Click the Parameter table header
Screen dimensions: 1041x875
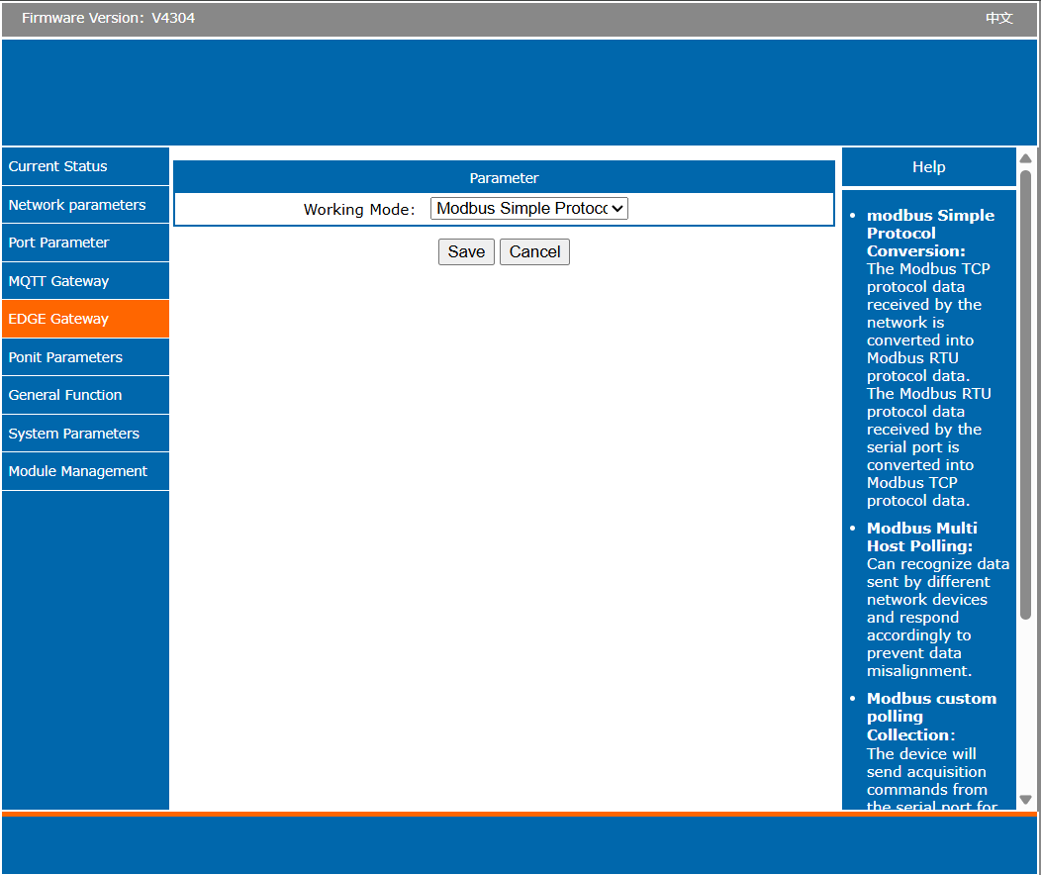point(504,178)
